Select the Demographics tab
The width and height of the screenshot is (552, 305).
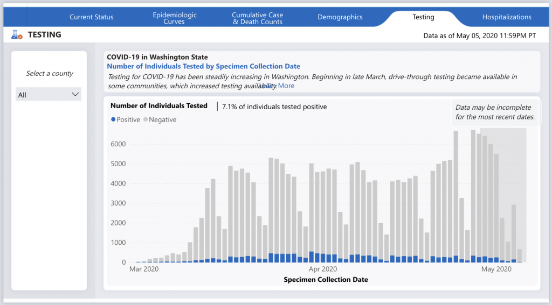click(x=340, y=17)
